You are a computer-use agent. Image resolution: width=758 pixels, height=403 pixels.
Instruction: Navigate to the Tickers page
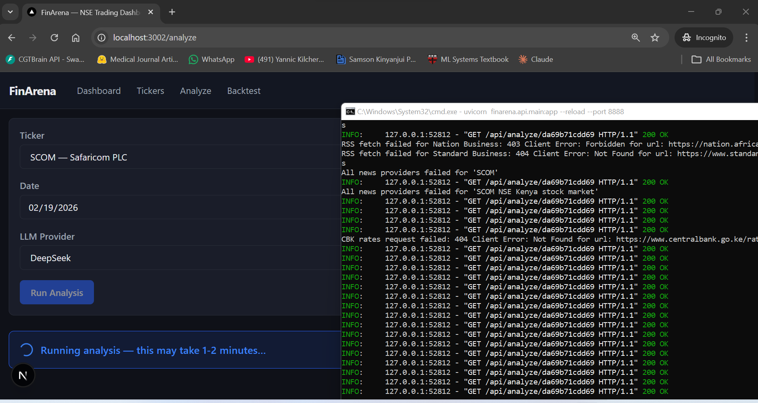[150, 91]
